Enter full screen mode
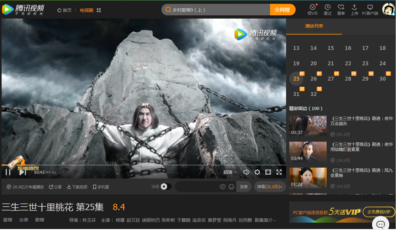 click(x=279, y=172)
